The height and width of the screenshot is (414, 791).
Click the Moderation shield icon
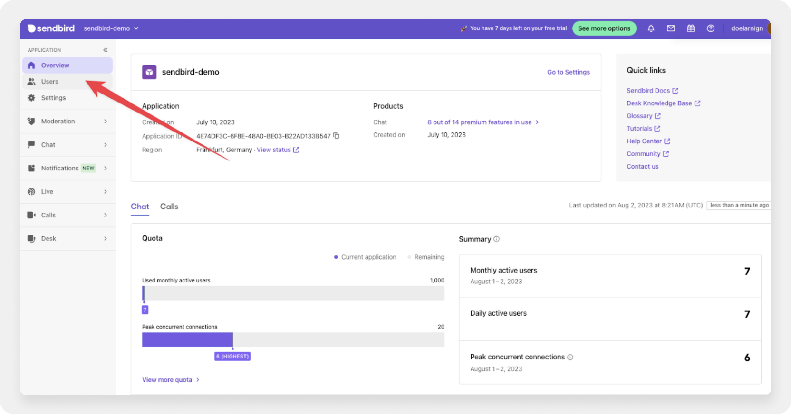tap(31, 121)
